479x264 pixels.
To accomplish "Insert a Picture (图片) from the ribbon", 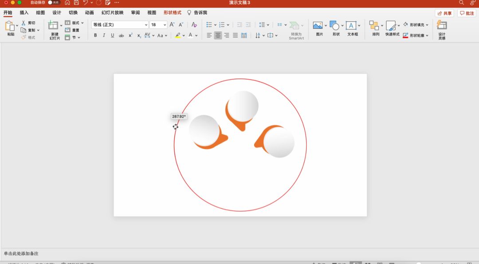I will click(x=318, y=26).
